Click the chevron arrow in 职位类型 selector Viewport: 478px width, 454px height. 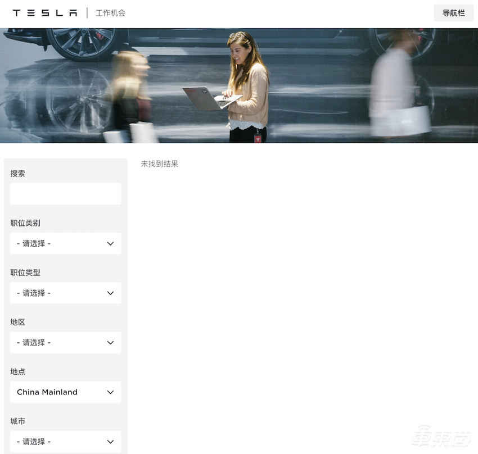(110, 293)
